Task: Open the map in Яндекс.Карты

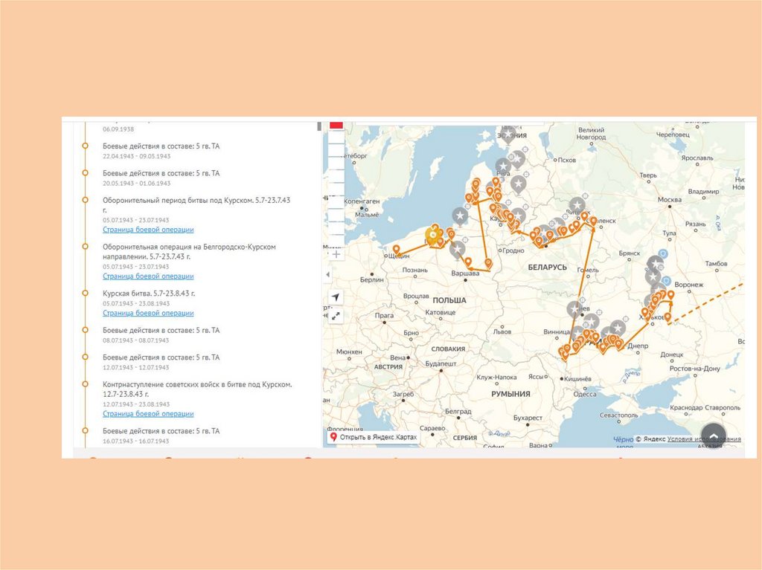Action: [373, 437]
